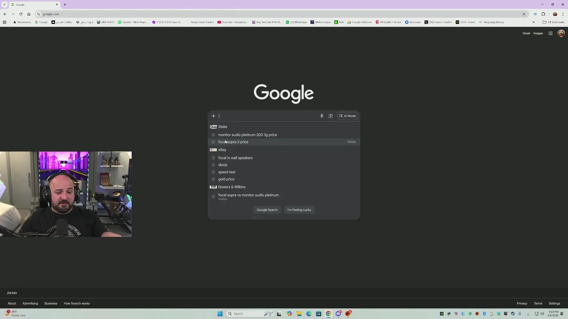Image resolution: width=568 pixels, height=319 pixels.
Task: Open Chrome from the taskbar
Action: (328, 314)
